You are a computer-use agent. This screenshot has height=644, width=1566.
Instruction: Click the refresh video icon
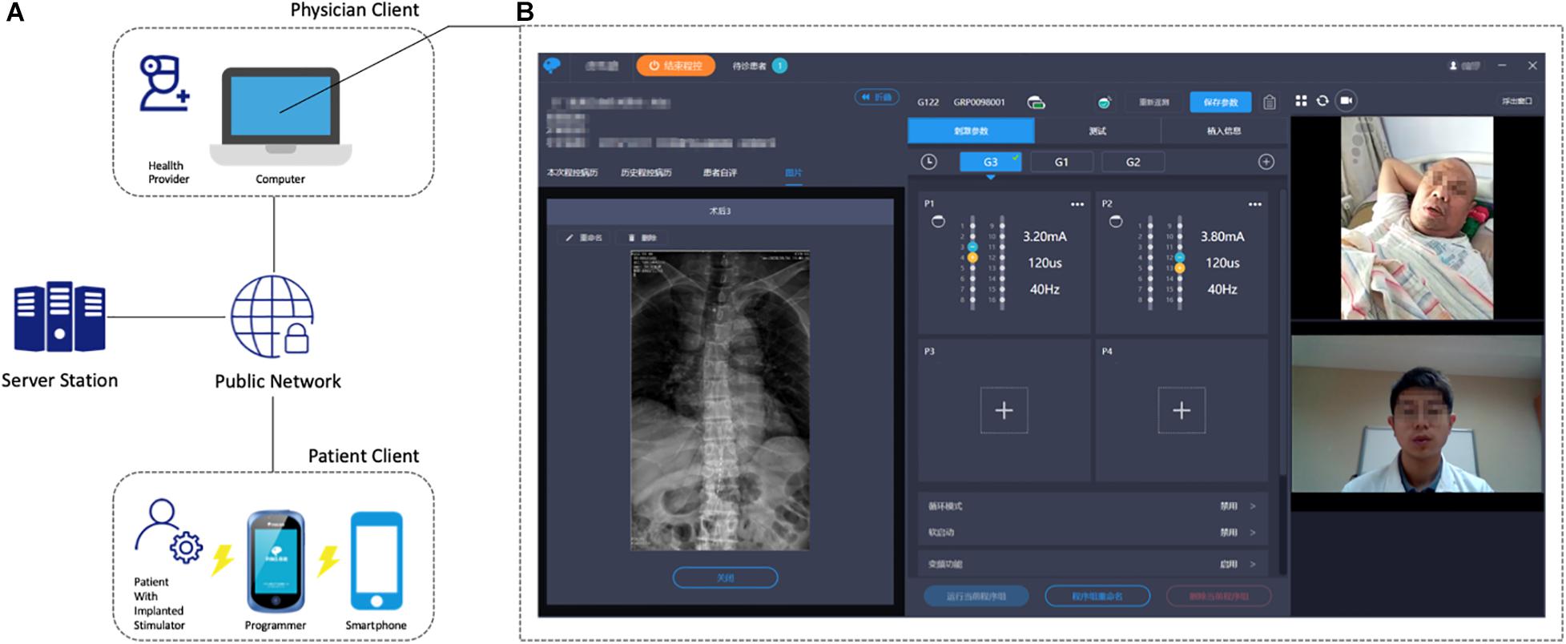click(x=1322, y=100)
